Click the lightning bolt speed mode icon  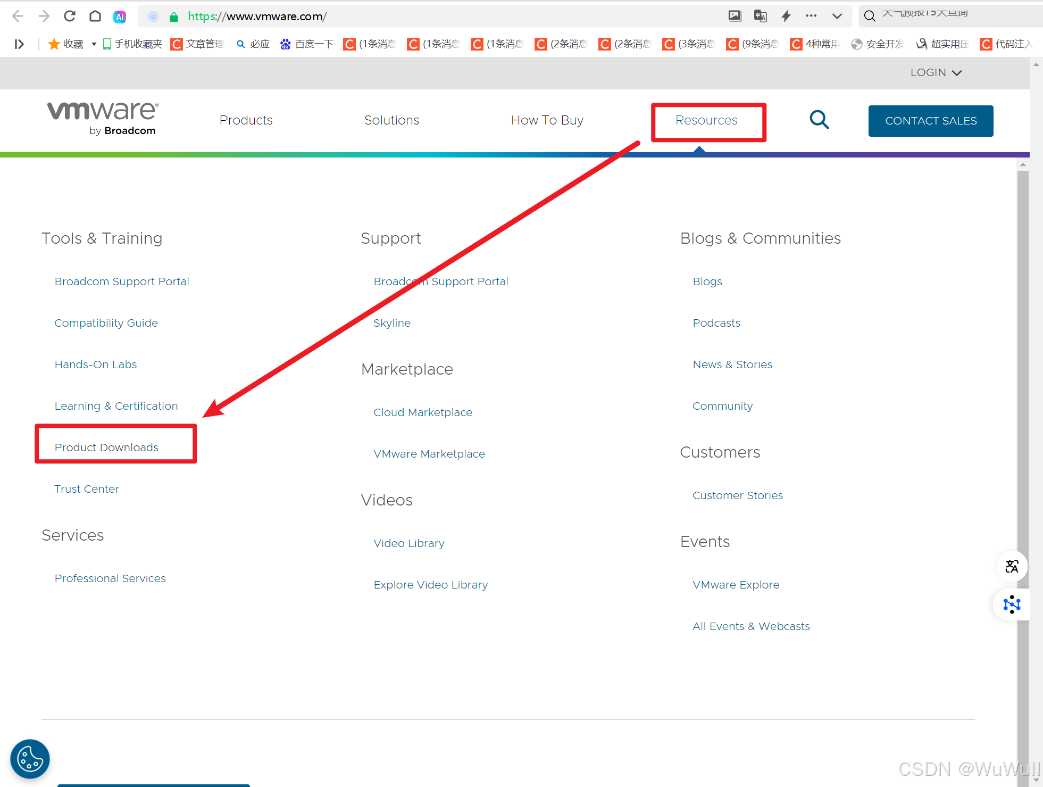click(x=786, y=16)
